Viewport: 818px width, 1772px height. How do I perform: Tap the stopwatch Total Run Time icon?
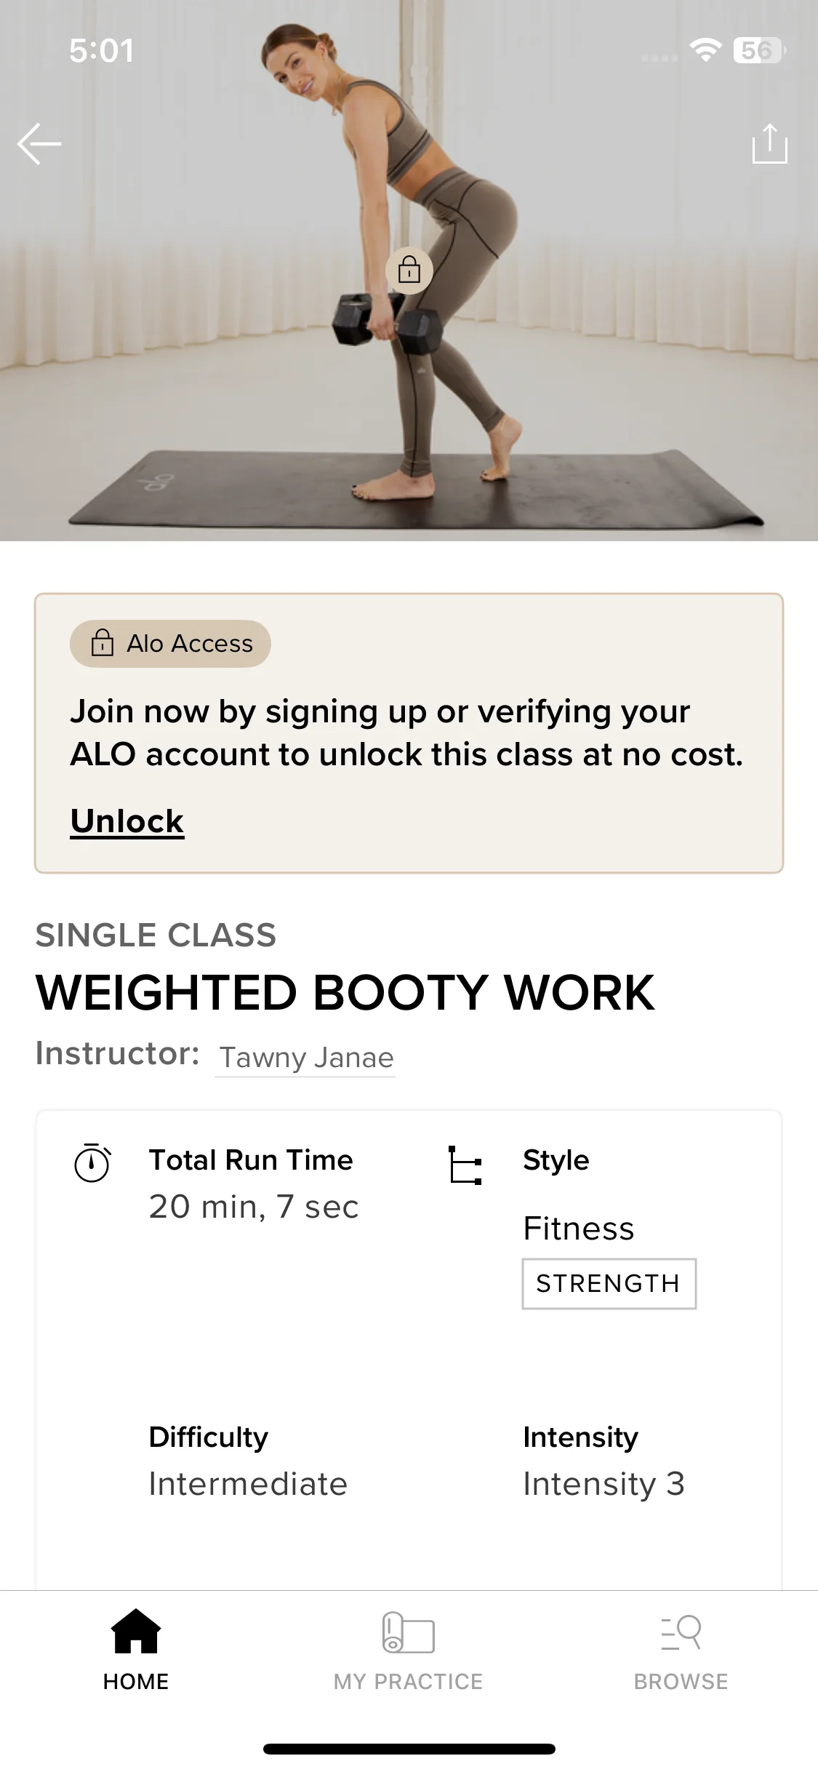(x=92, y=1162)
